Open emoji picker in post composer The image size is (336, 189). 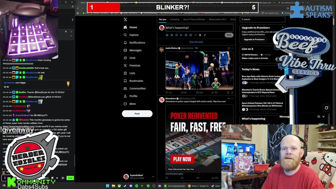[x=186, y=35]
